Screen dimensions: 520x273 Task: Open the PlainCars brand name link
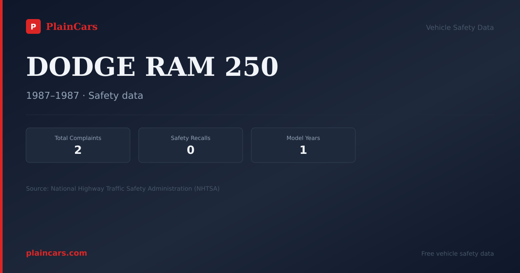[x=71, y=27]
